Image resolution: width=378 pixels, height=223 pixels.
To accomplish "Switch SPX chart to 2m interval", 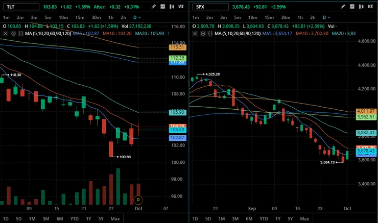I will pos(209,17).
